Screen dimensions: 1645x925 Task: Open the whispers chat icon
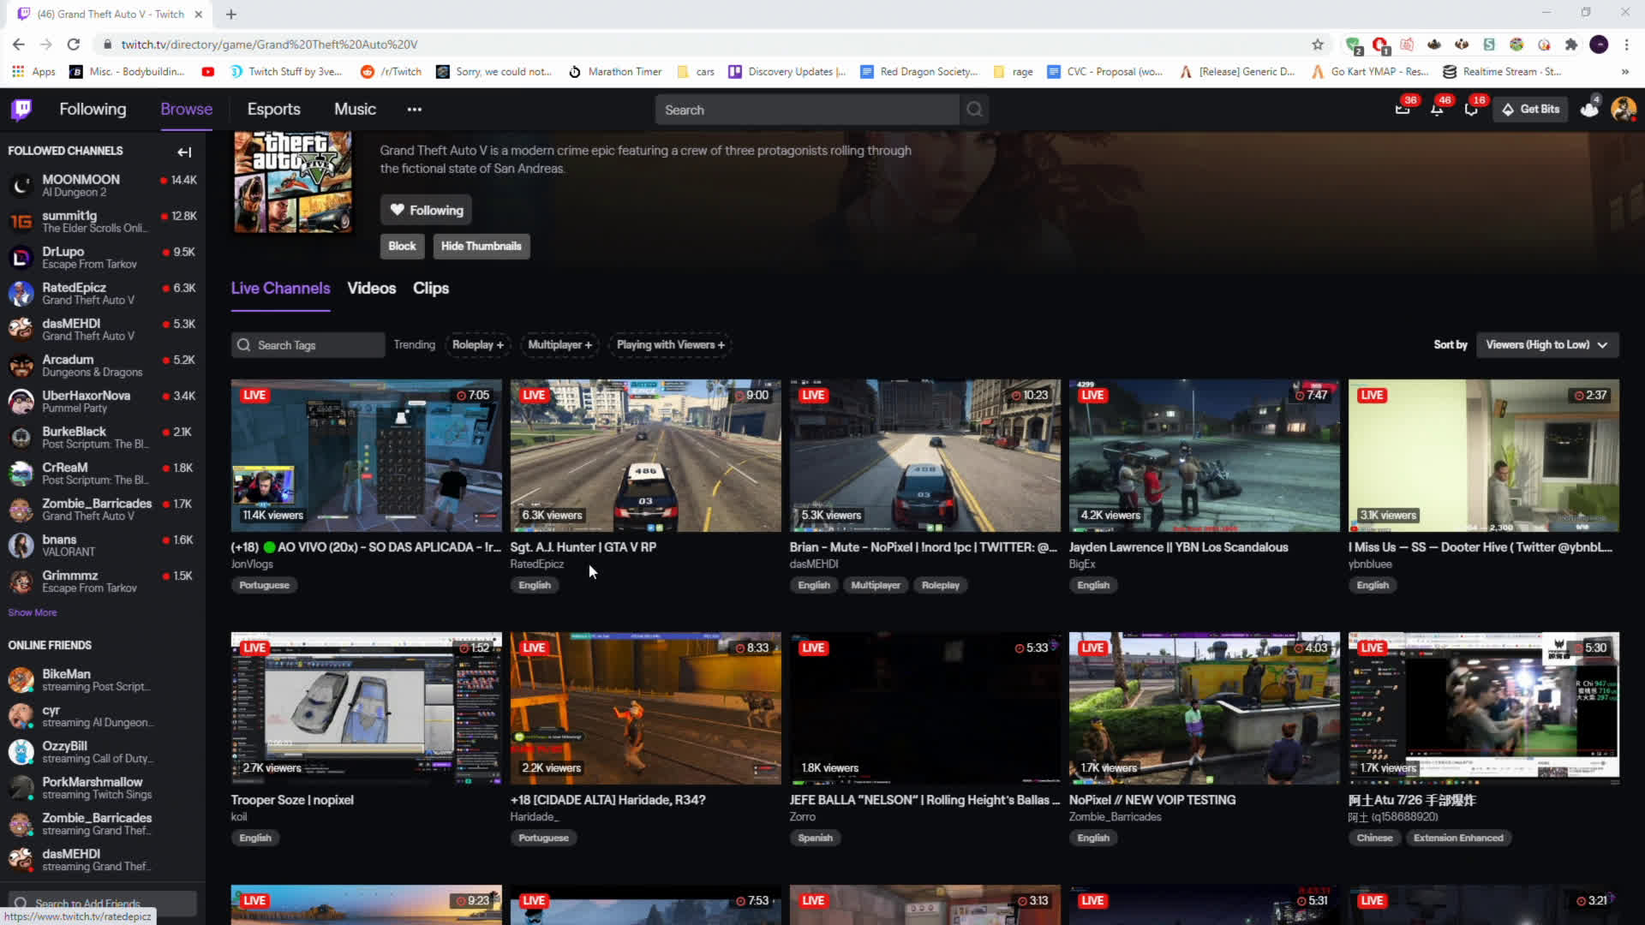[x=1471, y=109]
